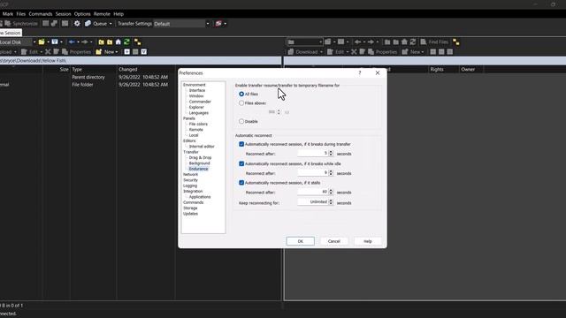This screenshot has height=318, width=566.
Task: Click the Help button in Preferences dialog
Action: click(x=368, y=241)
